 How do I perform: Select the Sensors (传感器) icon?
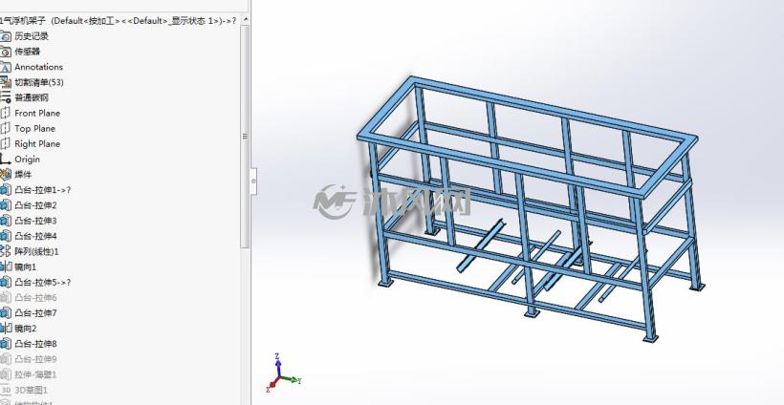(x=5, y=52)
